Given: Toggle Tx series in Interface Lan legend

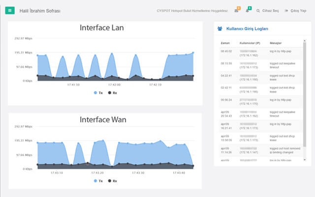Looking at the screenshot, I should coord(98,93).
